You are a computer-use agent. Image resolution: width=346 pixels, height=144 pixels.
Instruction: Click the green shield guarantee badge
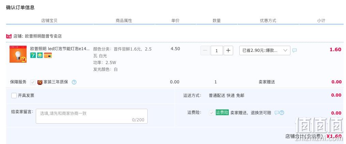coord(40,55)
